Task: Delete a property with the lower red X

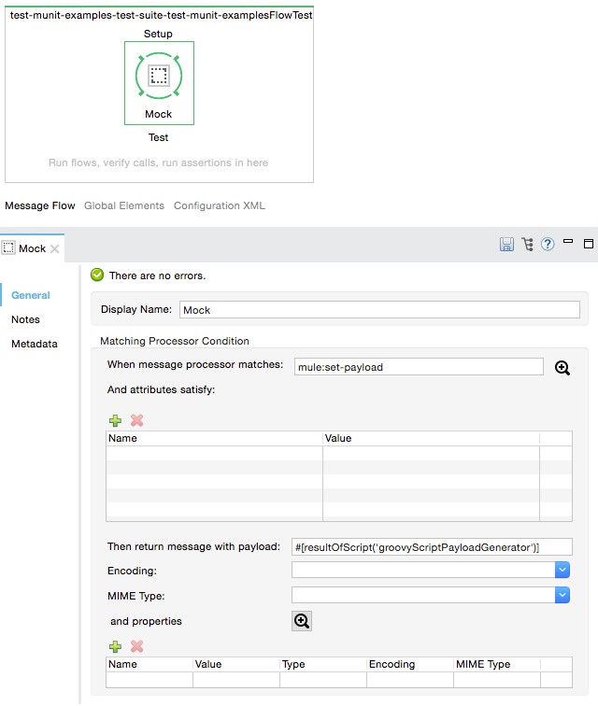Action: 136,646
